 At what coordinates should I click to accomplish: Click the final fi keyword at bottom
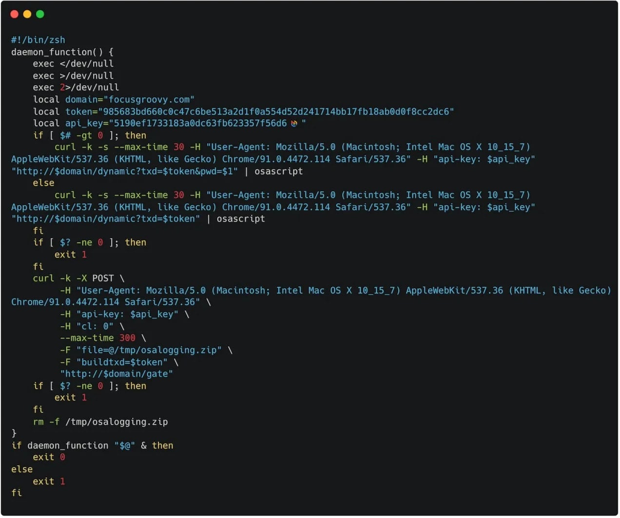(x=16, y=493)
